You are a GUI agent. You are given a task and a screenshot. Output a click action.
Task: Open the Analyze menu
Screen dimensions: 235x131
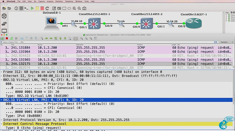coord(50,1)
